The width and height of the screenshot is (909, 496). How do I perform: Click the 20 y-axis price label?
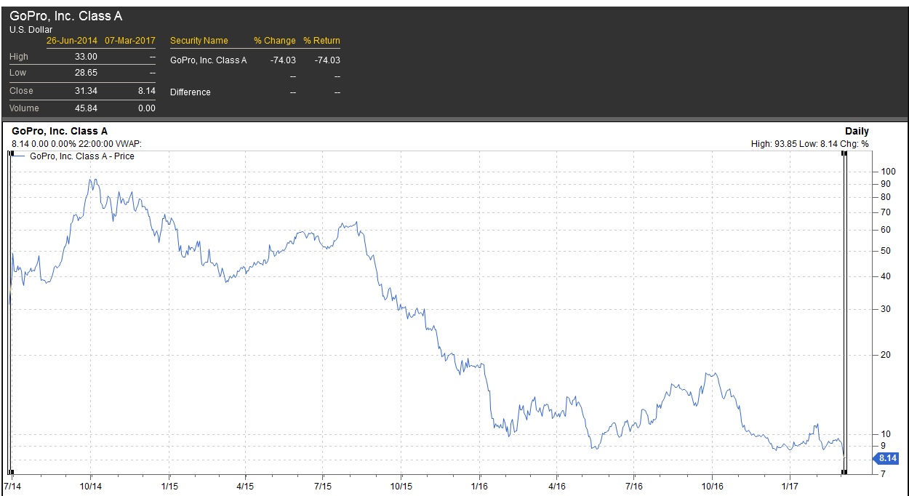[x=885, y=355]
